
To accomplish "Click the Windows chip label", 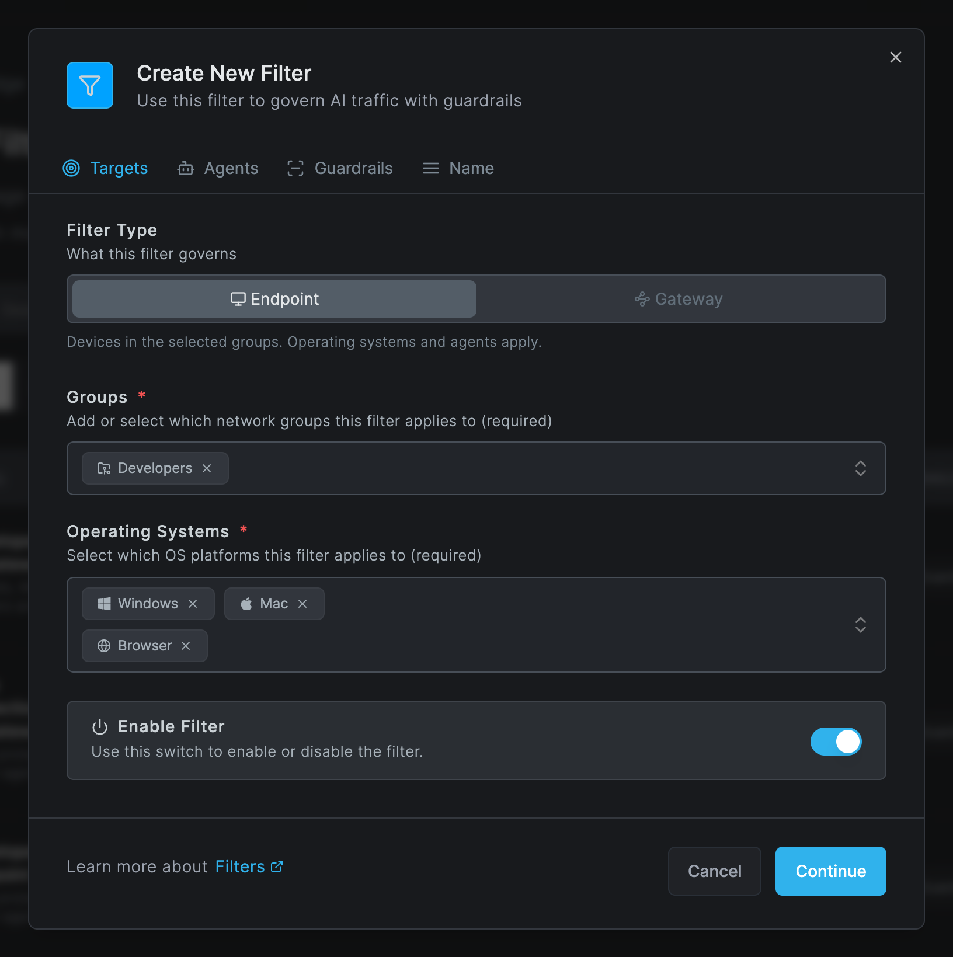I will point(148,604).
